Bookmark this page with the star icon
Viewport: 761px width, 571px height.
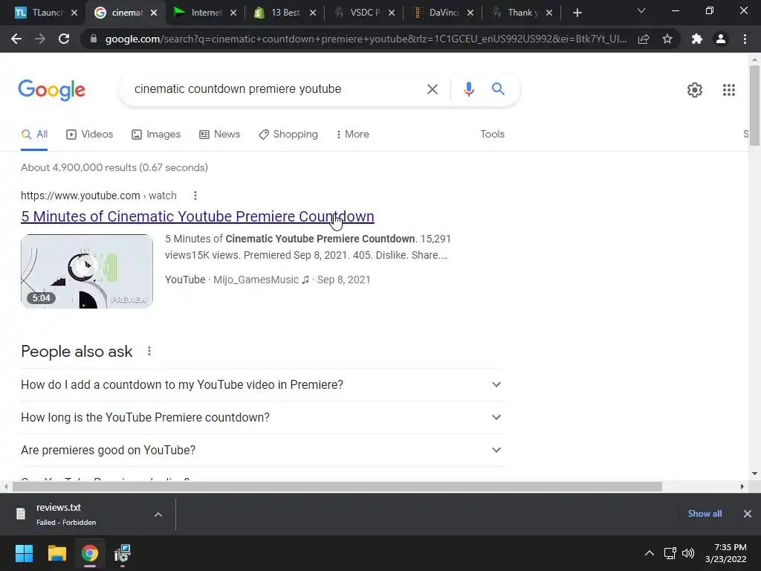[x=667, y=39]
